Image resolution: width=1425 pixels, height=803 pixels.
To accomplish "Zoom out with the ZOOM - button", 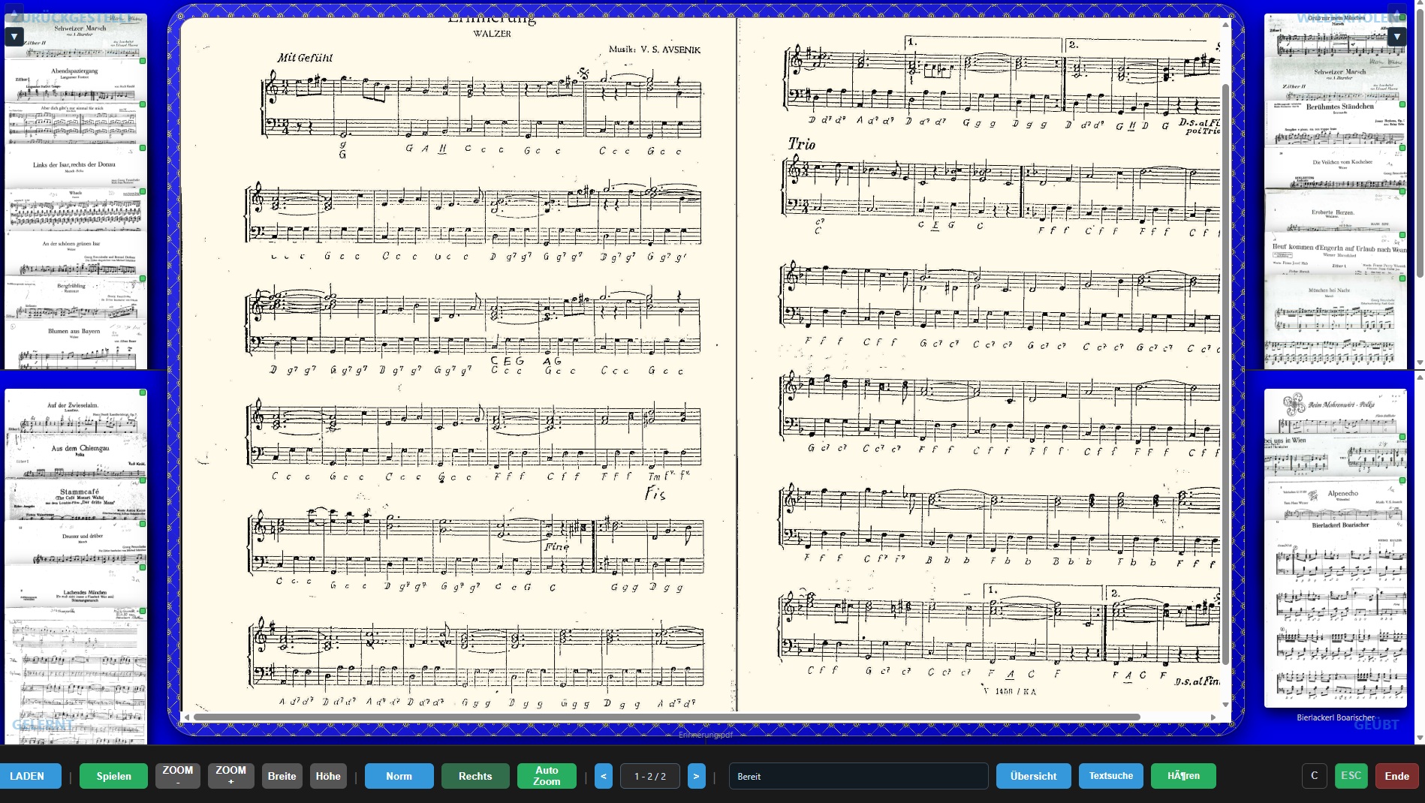I will (x=178, y=776).
